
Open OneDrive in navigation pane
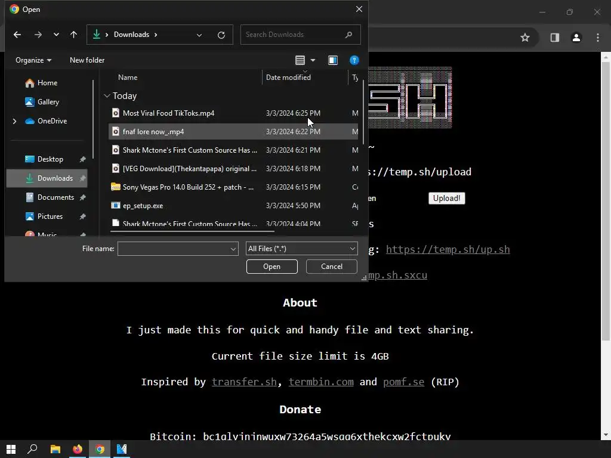[x=46, y=120]
